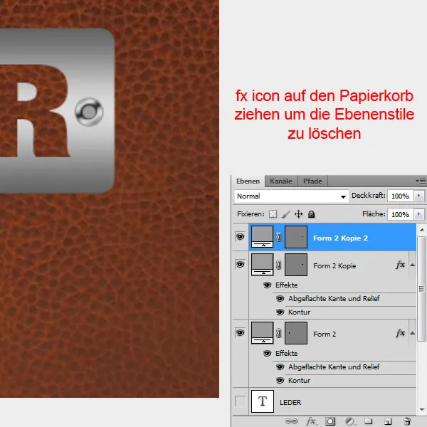Click the Fläche value field
Viewport: 427px width, 427px height.
pyautogui.click(x=399, y=214)
